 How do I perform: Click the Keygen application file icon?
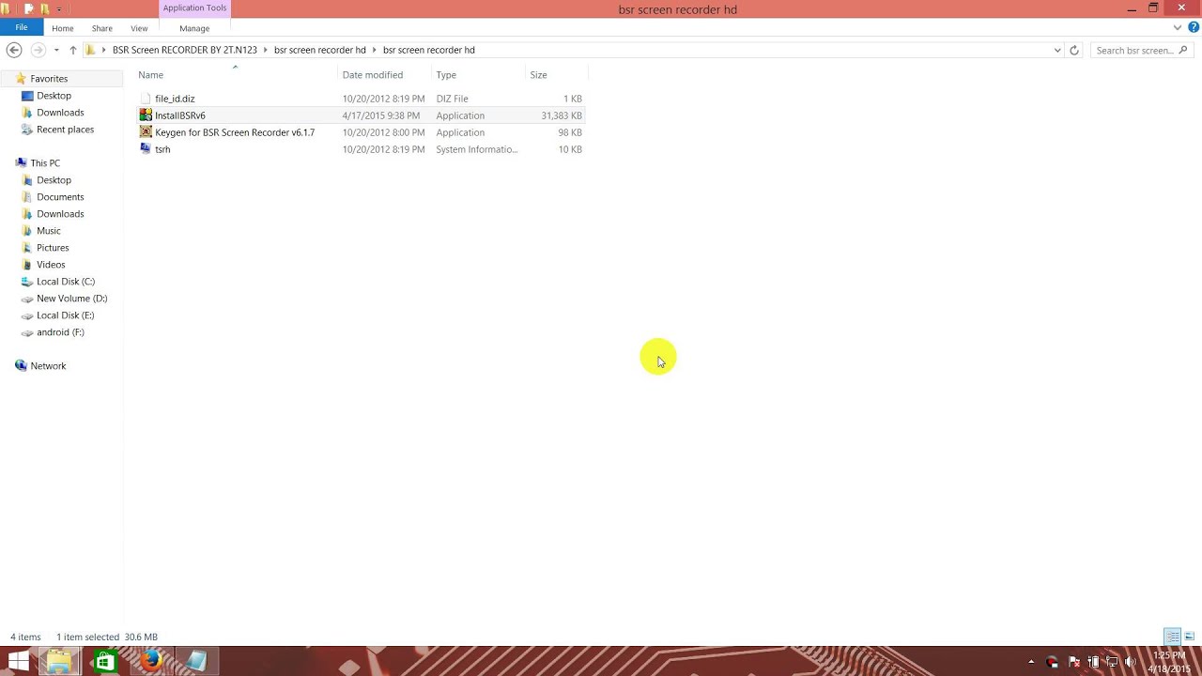146,132
